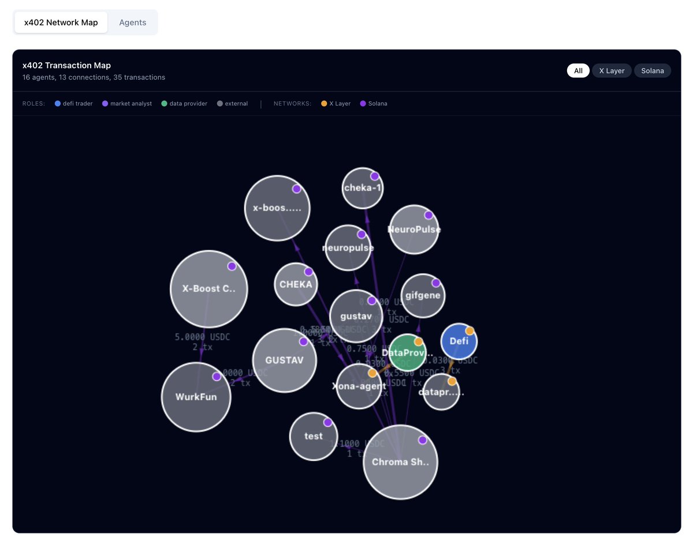
Task: Click the X Layer orange legend dot
Action: click(324, 104)
